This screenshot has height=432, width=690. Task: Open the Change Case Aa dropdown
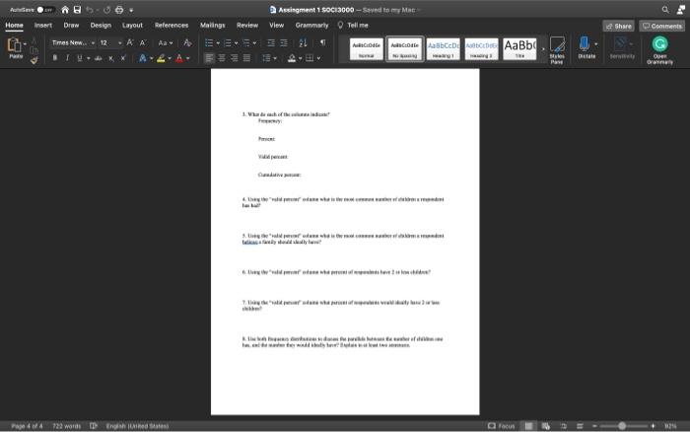[x=165, y=42]
